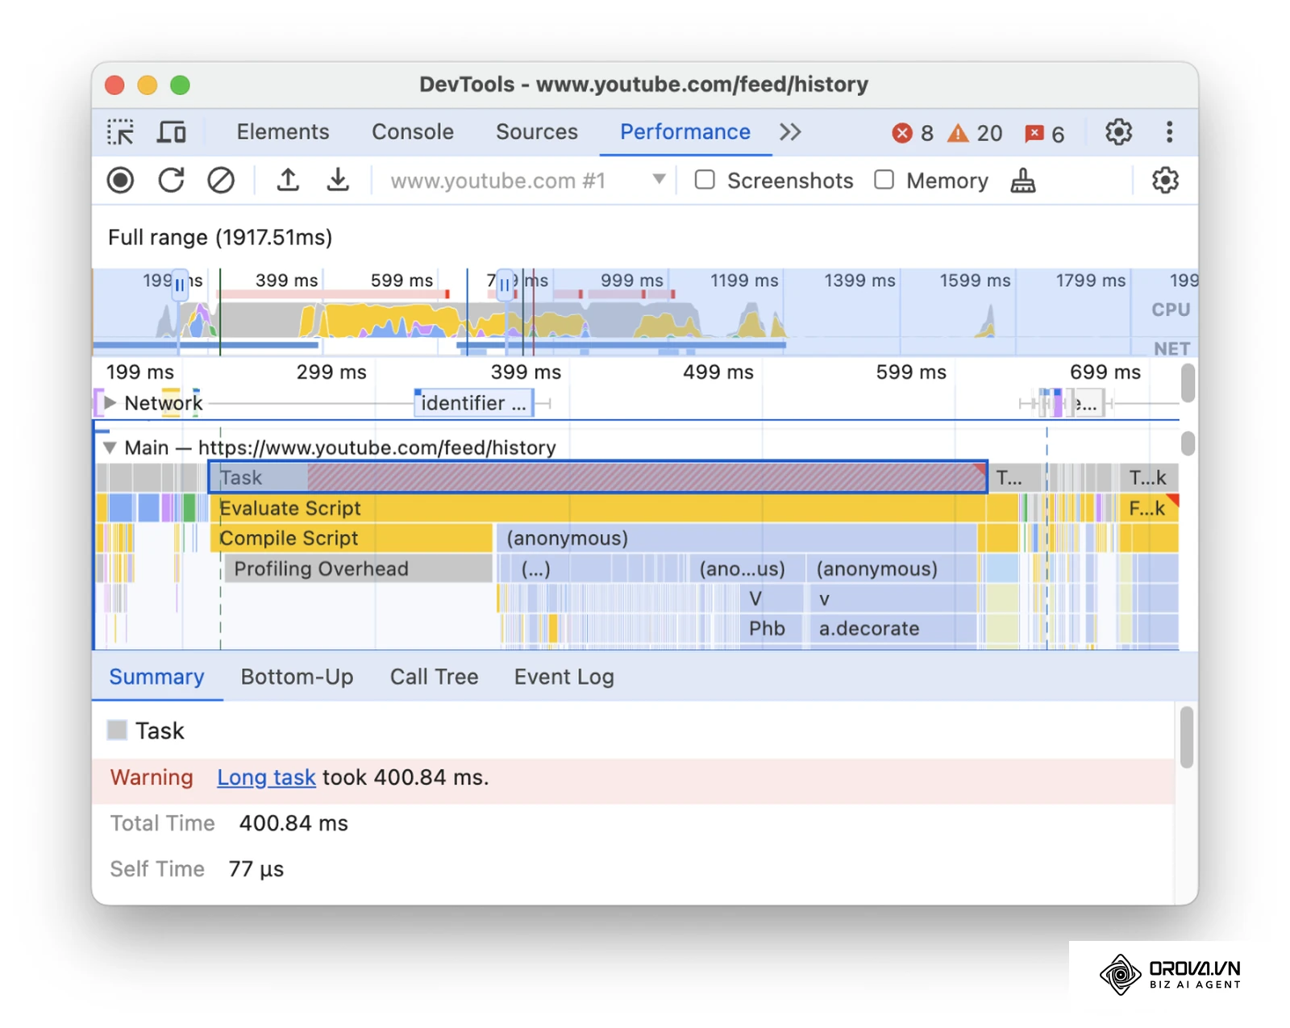
Task: Open the three-dot customize menu
Action: click(1169, 132)
